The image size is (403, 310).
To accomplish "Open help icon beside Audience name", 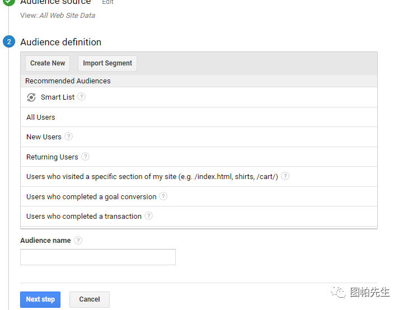I will (x=78, y=241).
